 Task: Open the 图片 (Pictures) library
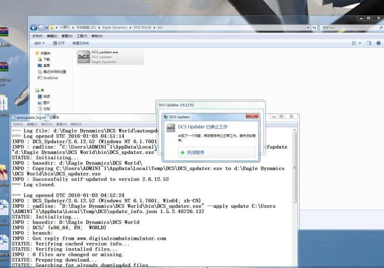point(46,103)
